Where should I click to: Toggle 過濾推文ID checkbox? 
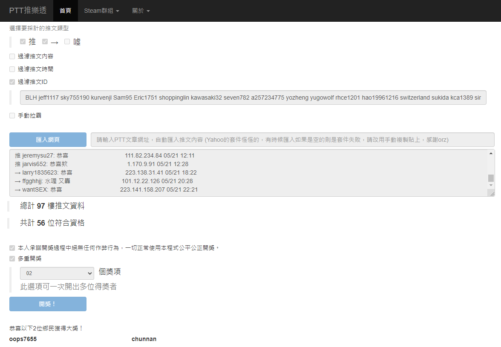coord(12,82)
